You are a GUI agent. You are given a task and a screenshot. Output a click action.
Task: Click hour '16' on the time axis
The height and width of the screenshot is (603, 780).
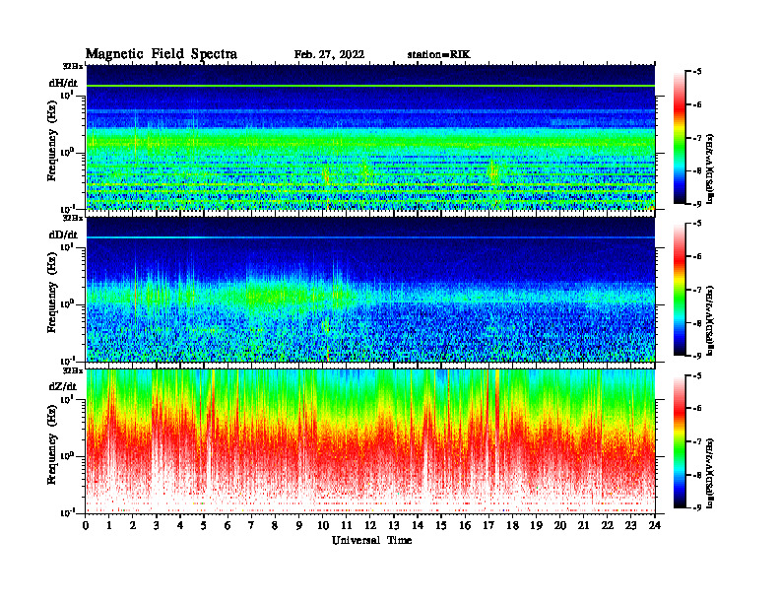pos(465,525)
